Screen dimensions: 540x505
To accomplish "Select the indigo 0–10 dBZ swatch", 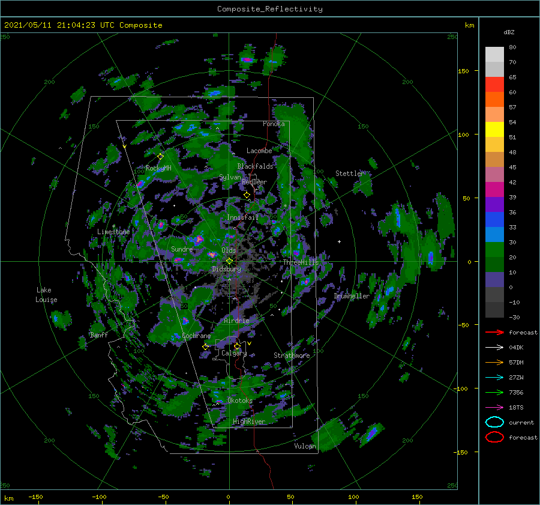I will click(494, 280).
